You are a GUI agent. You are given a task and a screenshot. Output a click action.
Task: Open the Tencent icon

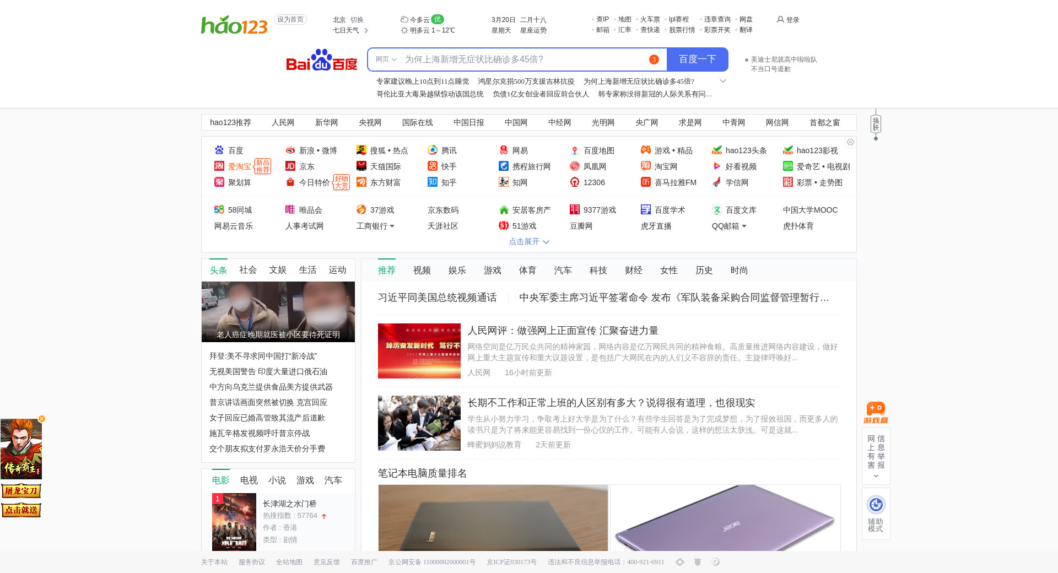[x=433, y=150]
